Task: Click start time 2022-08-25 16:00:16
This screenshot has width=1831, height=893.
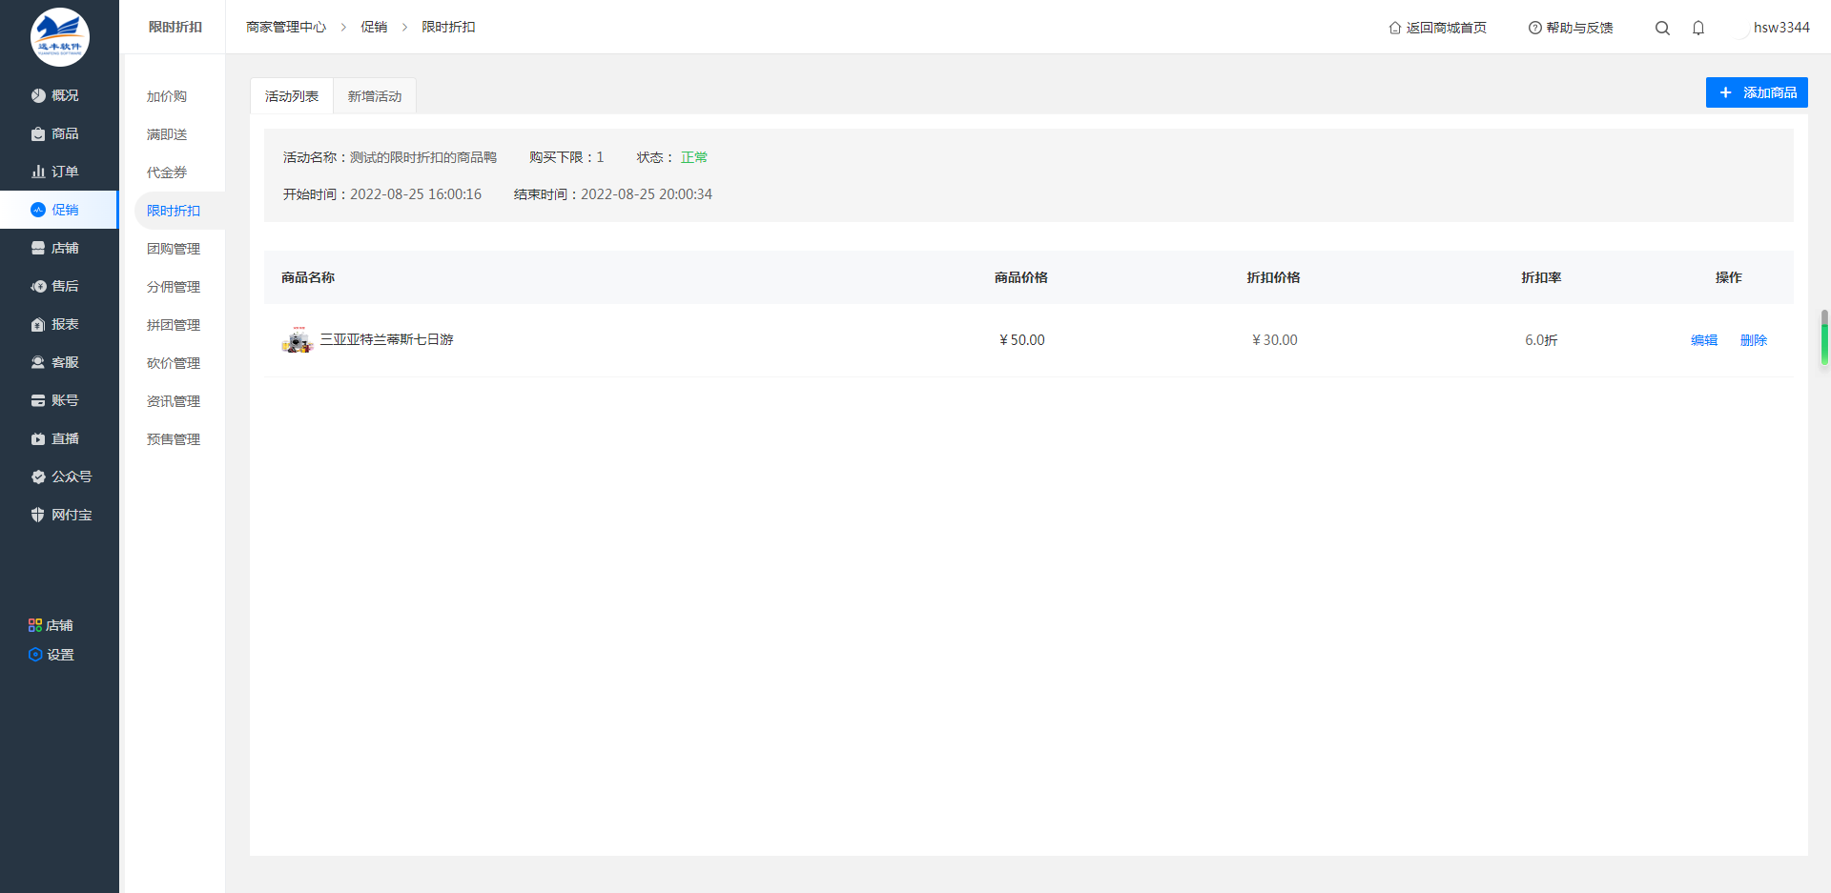Action: pyautogui.click(x=416, y=194)
